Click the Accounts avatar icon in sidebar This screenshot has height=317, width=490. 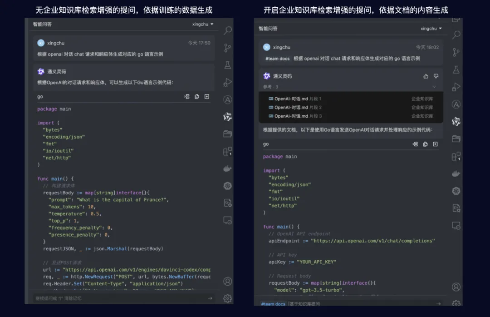click(227, 282)
